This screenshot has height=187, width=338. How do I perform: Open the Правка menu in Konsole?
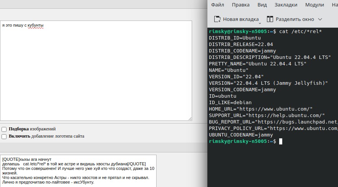click(x=241, y=5)
